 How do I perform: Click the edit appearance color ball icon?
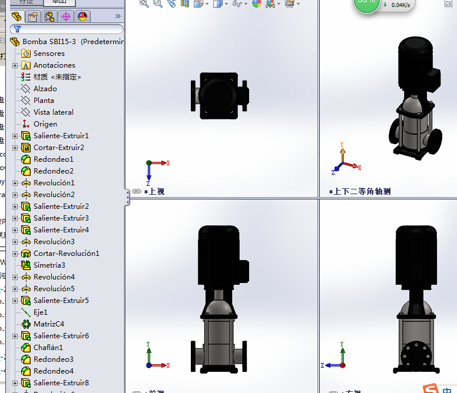(257, 4)
